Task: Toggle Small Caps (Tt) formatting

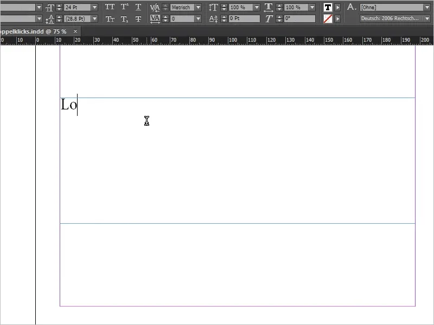Action: tap(110, 19)
